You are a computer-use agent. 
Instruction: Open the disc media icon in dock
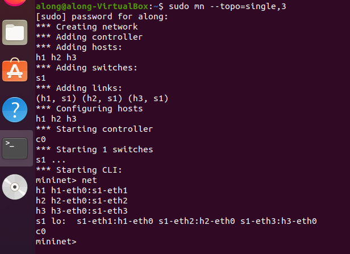pos(15,188)
